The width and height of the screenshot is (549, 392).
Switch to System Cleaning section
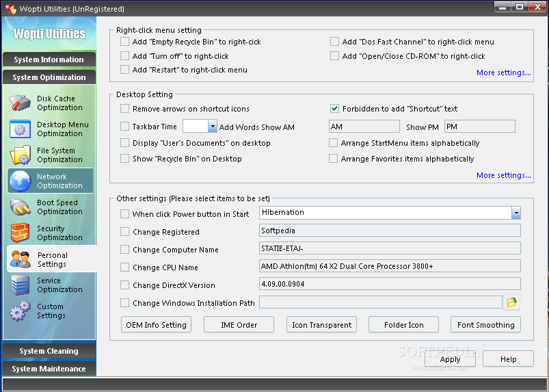click(49, 351)
